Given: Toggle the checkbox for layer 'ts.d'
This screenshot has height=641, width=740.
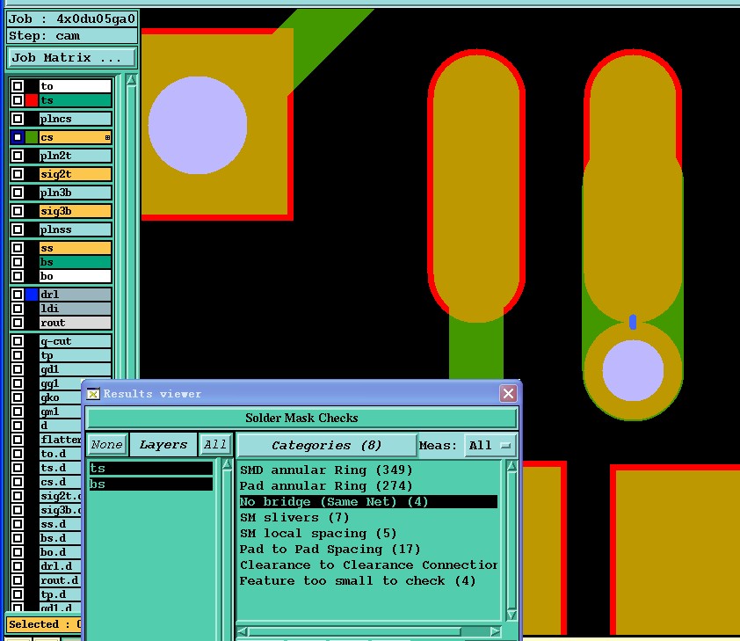Looking at the screenshot, I should (18, 468).
